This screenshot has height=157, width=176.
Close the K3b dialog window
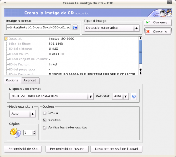click(x=169, y=2)
